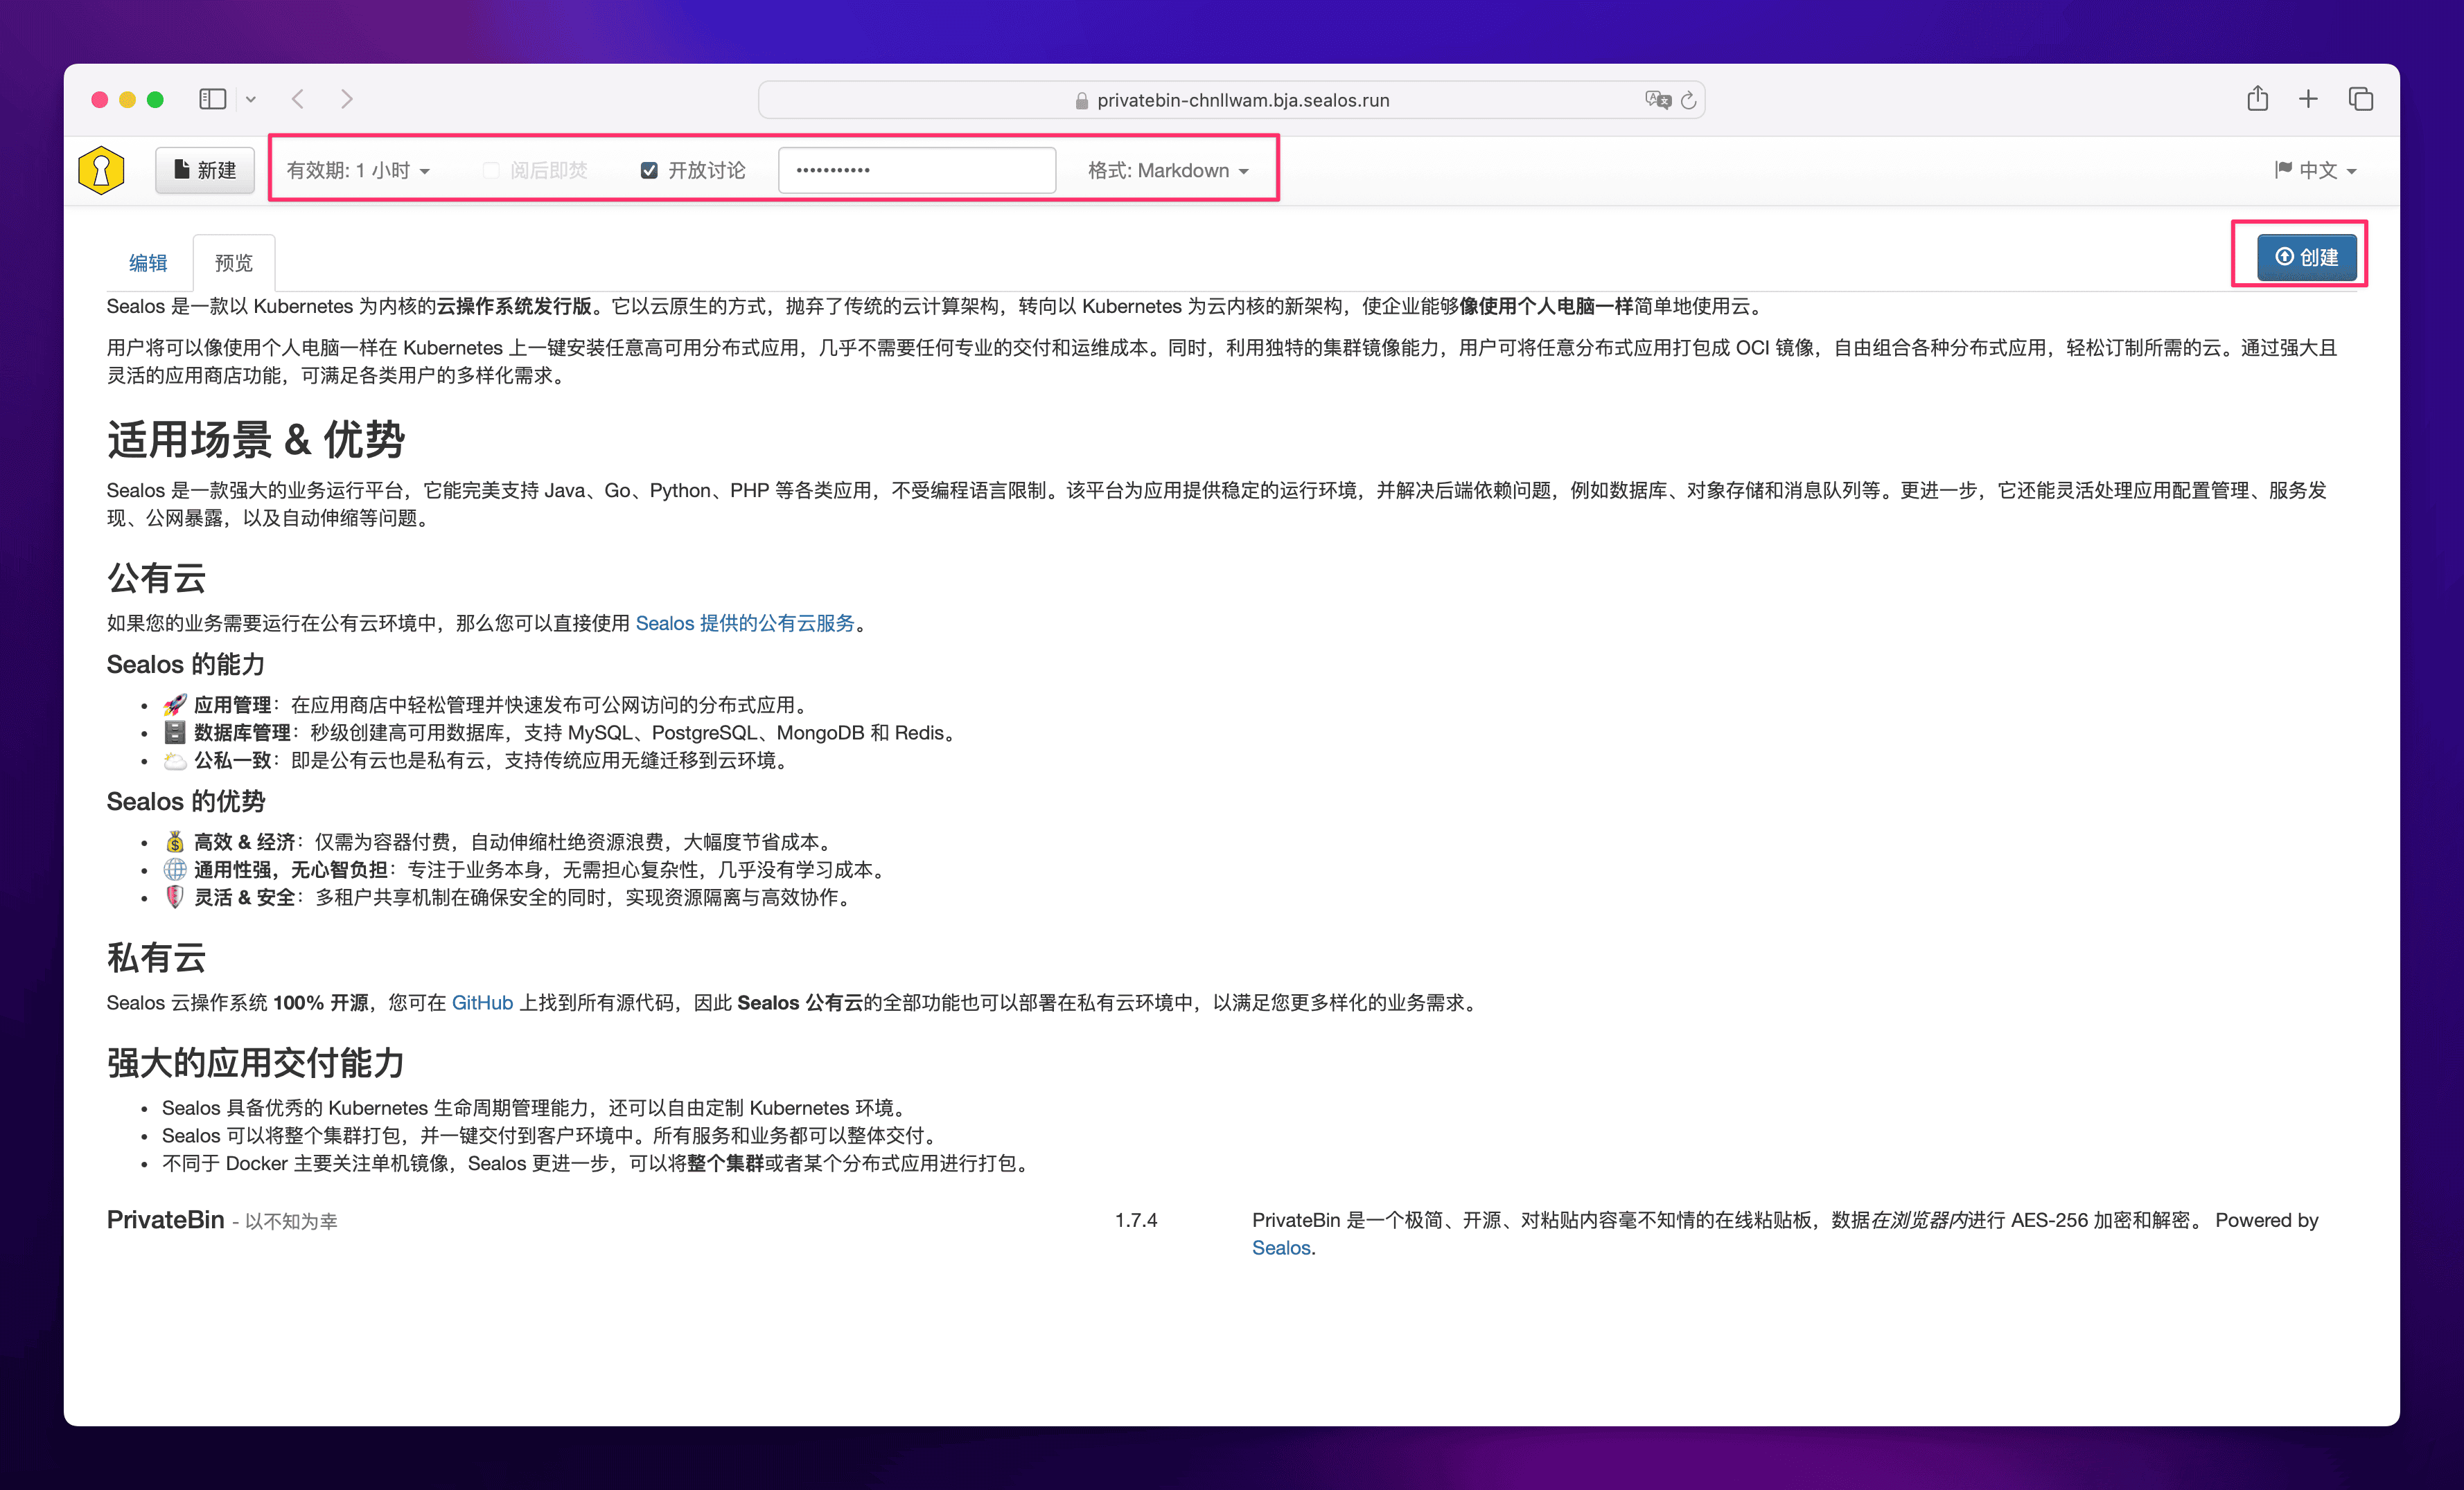Toggle the 阅后即焚 checkbox
2464x1490 pixels.
point(491,170)
